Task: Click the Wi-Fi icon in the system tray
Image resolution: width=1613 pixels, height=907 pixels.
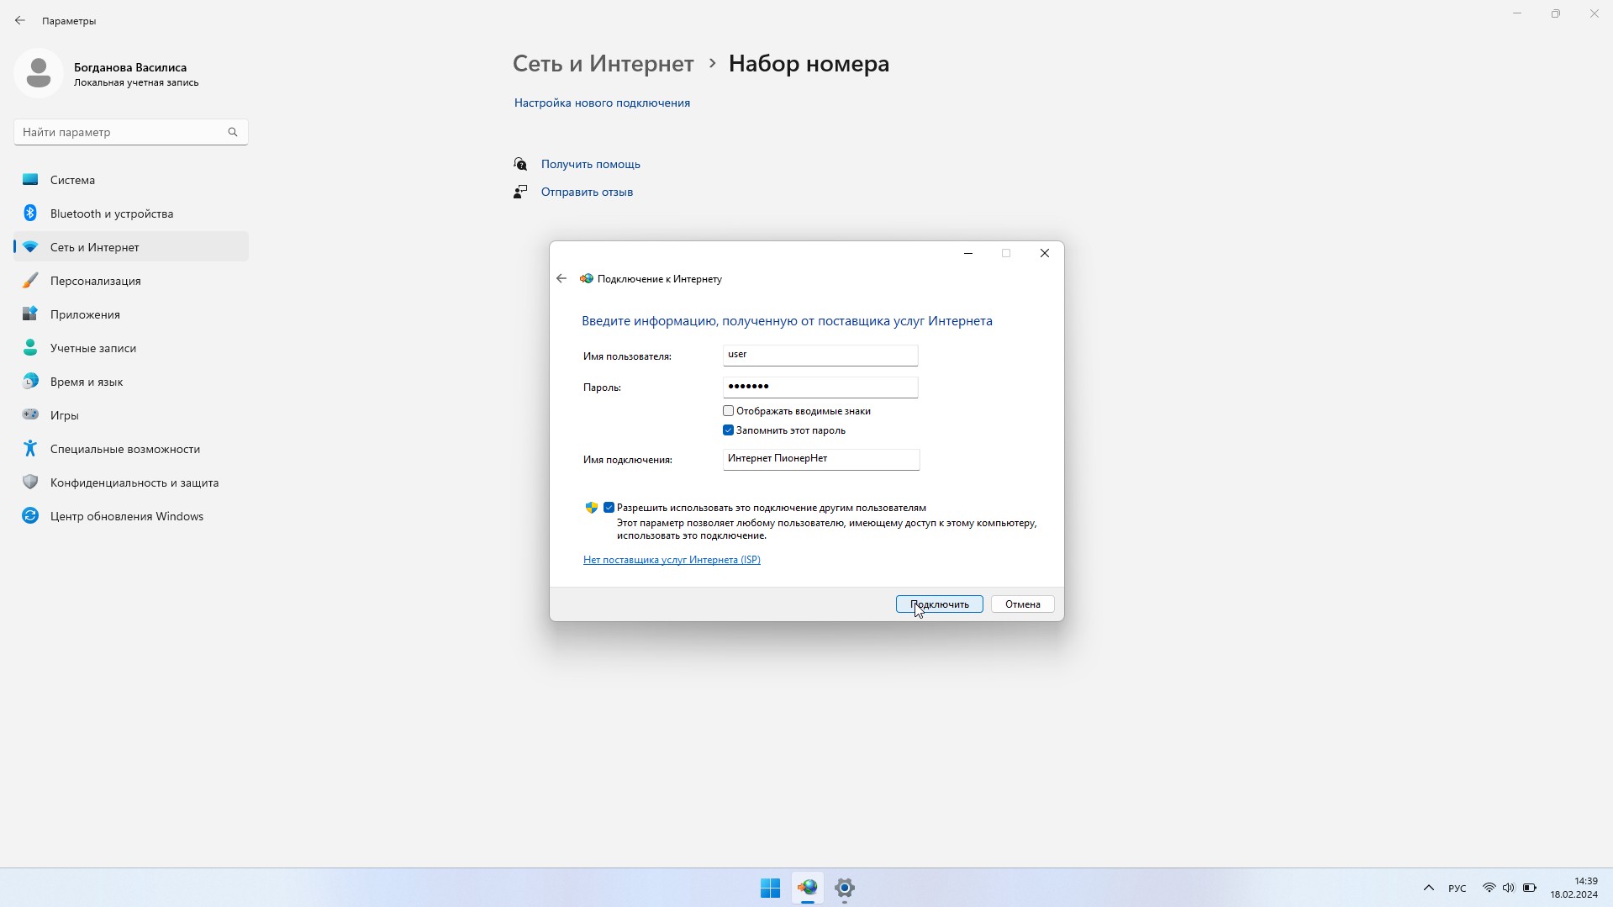Action: point(1489,888)
